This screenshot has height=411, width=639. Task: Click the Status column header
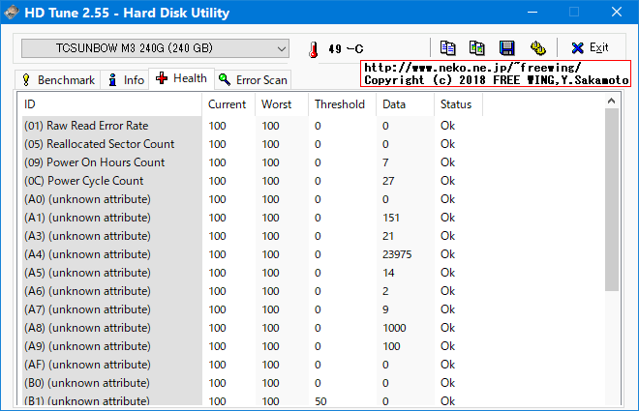click(457, 104)
